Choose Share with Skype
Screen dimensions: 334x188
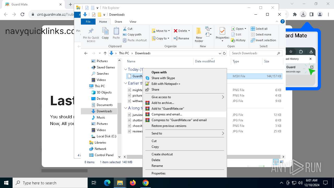(x=185, y=78)
